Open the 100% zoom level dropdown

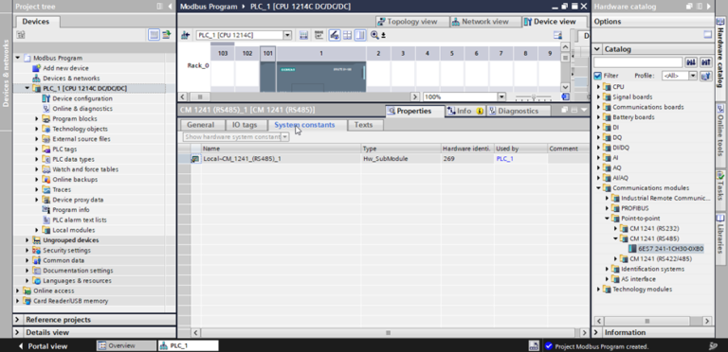point(501,97)
